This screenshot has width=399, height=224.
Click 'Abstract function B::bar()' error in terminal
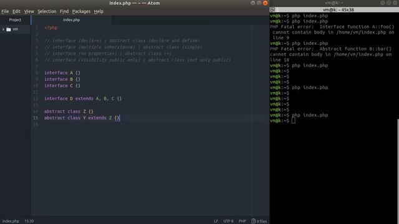tap(355, 49)
